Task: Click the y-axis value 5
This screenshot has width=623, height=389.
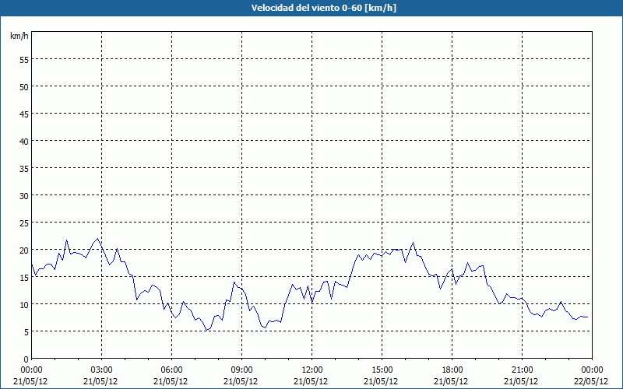Action: click(26, 332)
